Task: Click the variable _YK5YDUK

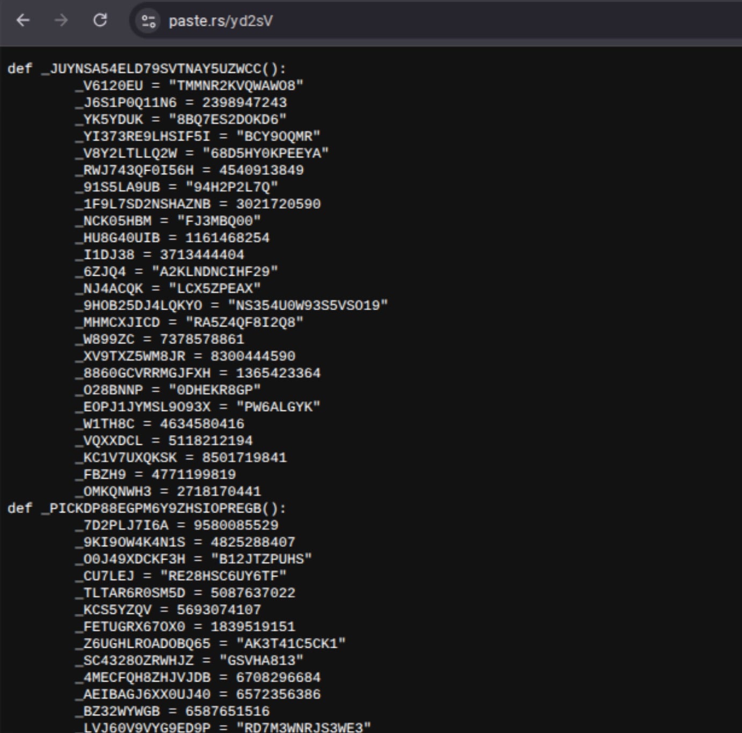Action: coord(110,119)
